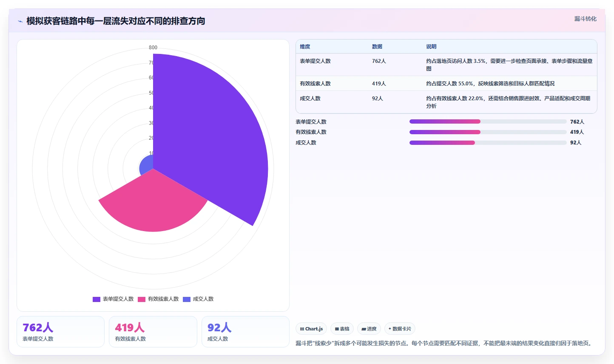
Task: Click the 92人 table cell
Action: (x=378, y=99)
